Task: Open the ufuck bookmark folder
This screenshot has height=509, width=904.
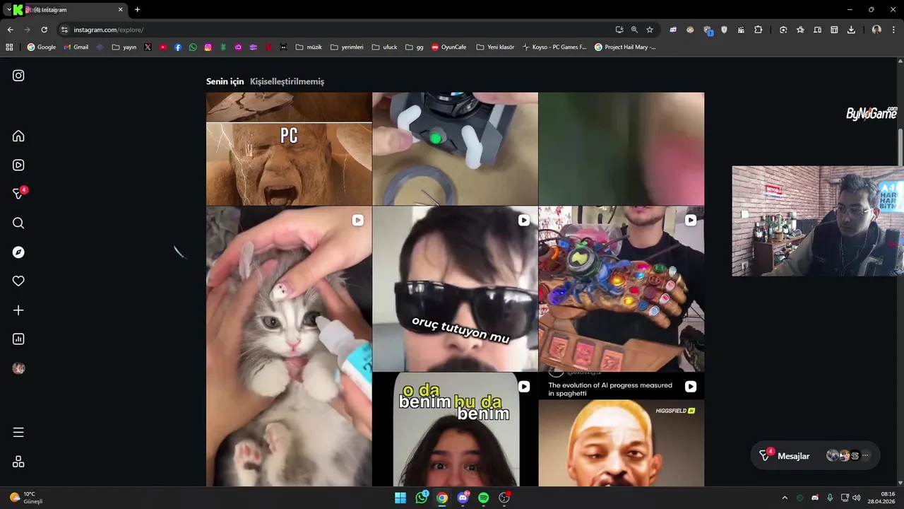Action: click(384, 47)
